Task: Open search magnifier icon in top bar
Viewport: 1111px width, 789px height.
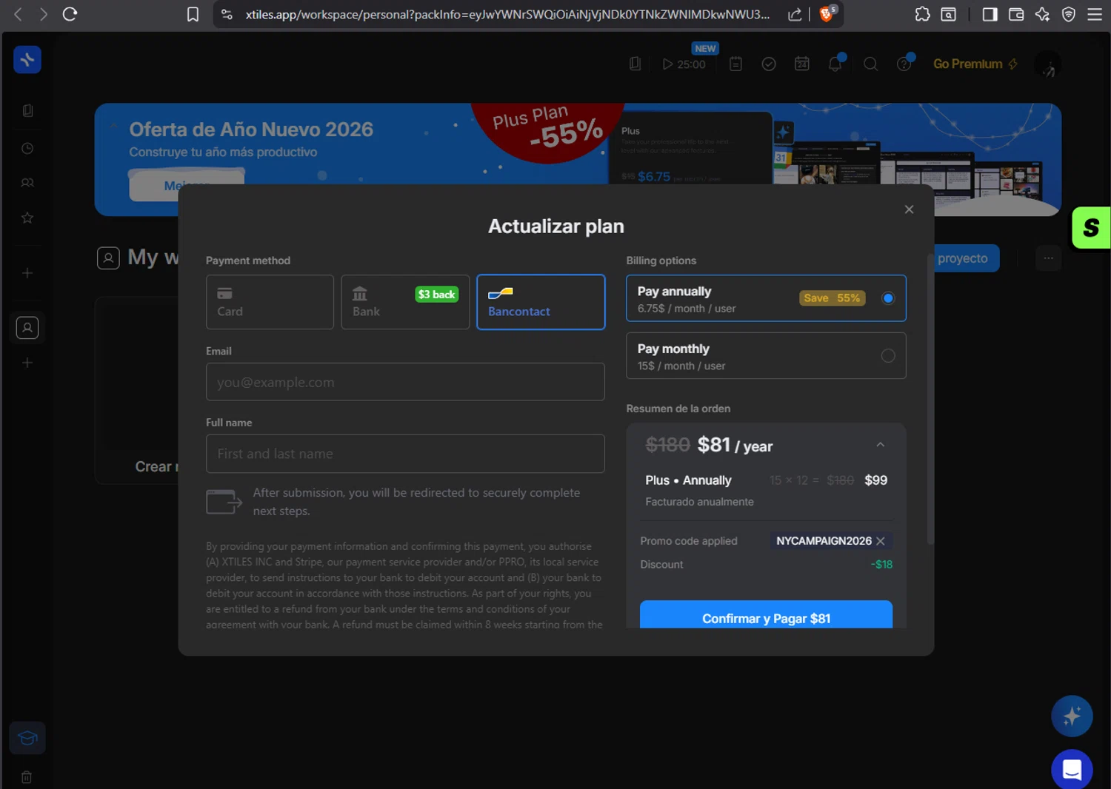Action: 871,64
